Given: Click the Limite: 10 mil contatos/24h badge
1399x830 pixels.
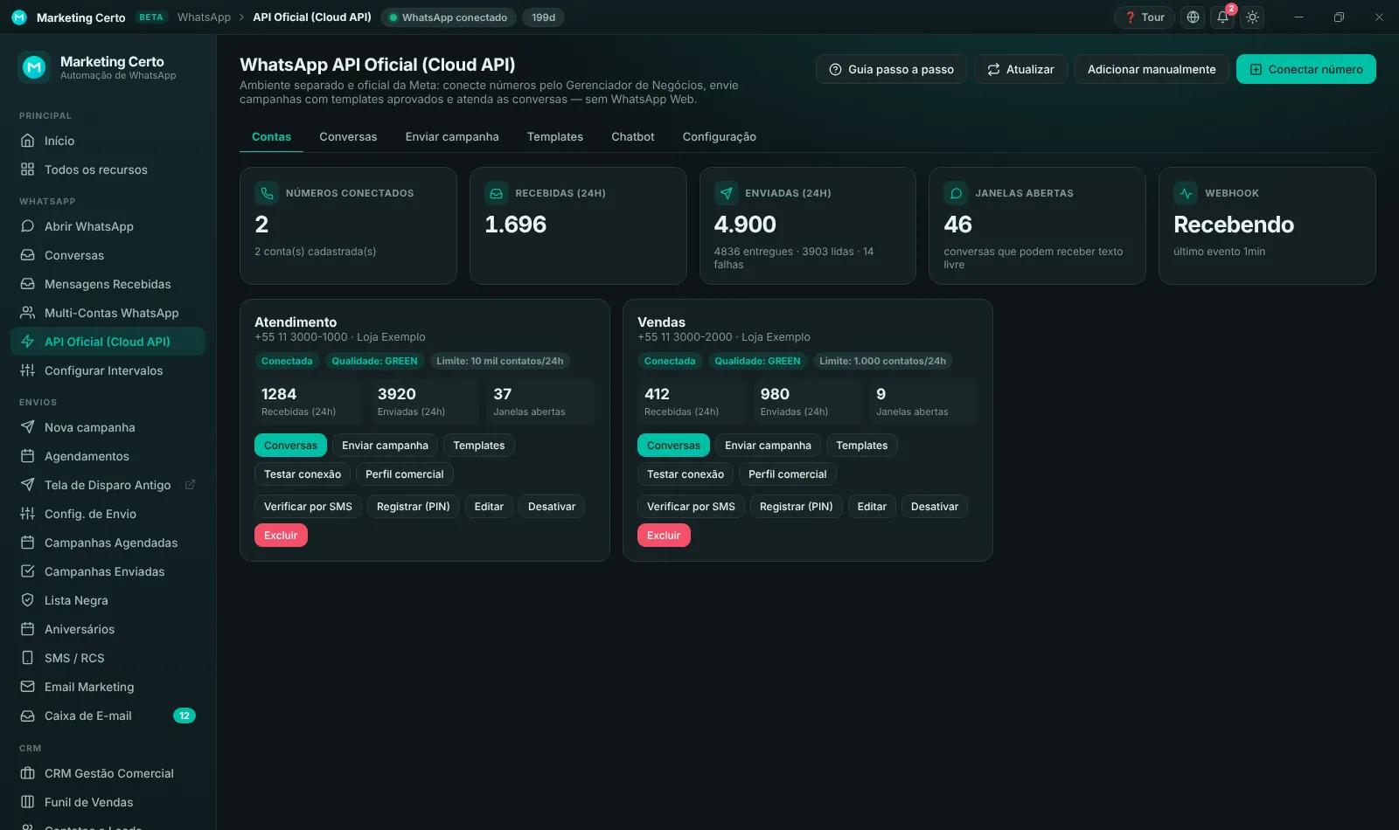Looking at the screenshot, I should click(500, 361).
